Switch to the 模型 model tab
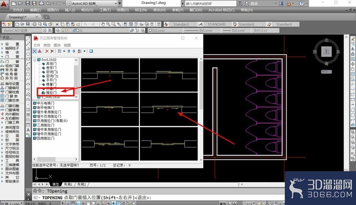 56,184
